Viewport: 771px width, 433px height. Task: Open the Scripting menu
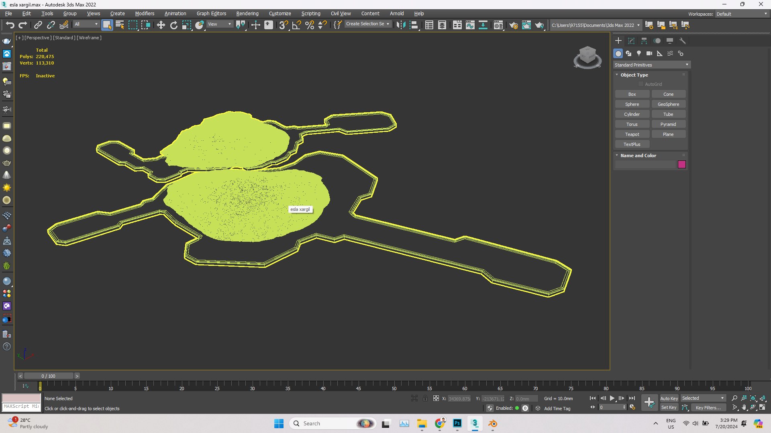[311, 14]
